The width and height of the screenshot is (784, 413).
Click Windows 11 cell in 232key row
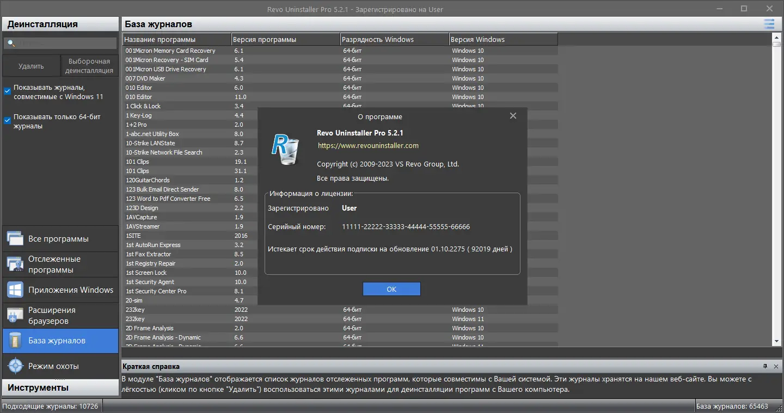pyautogui.click(x=468, y=319)
